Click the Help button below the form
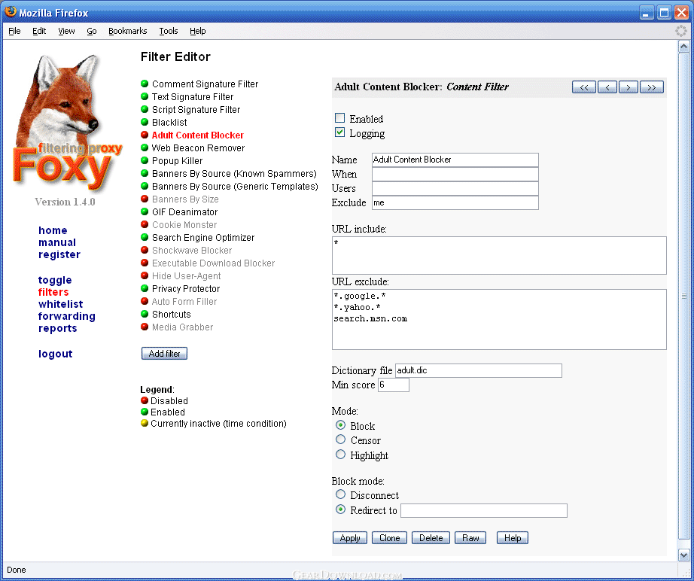 (x=513, y=538)
